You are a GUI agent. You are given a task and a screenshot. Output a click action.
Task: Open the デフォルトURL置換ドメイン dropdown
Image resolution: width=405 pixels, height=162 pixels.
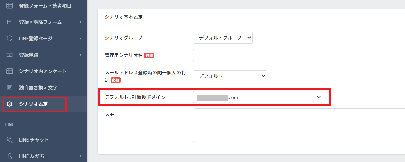257,97
